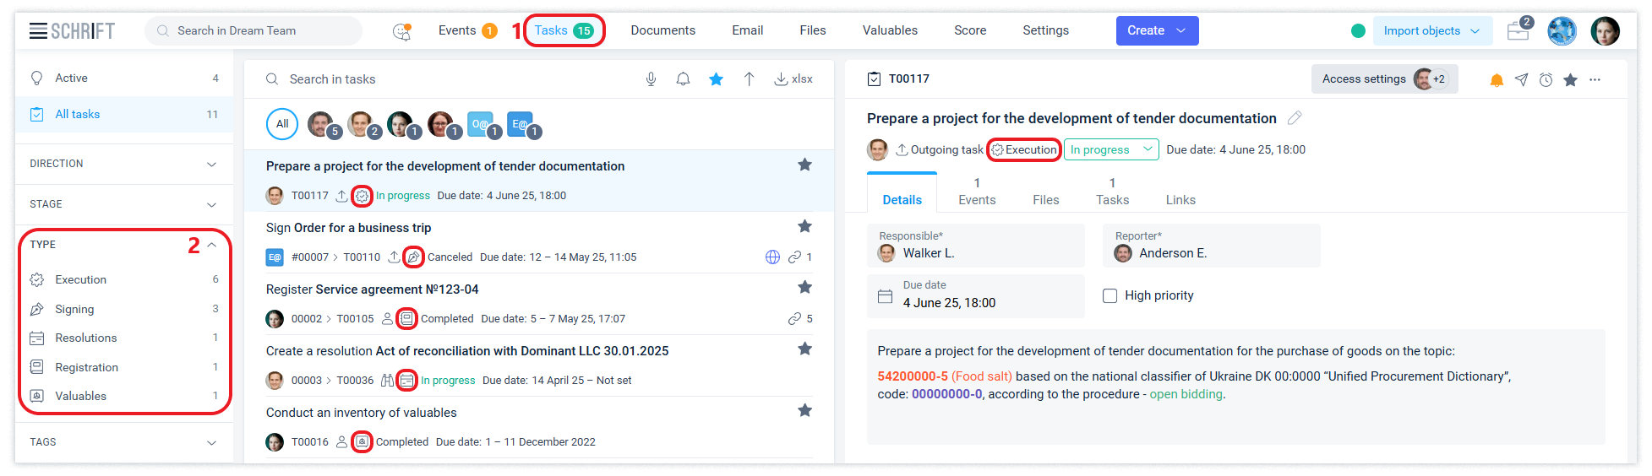Viewport: 1652px width, 476px height.
Task: Open the Import objects dropdown
Action: (x=1431, y=31)
